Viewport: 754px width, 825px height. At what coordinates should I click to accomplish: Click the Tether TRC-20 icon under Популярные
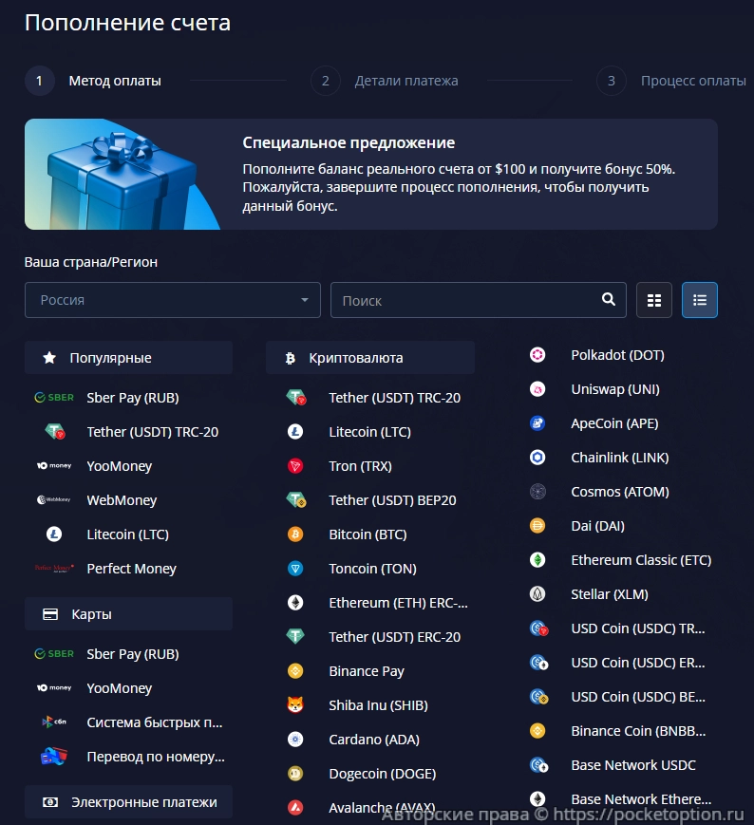coord(55,431)
